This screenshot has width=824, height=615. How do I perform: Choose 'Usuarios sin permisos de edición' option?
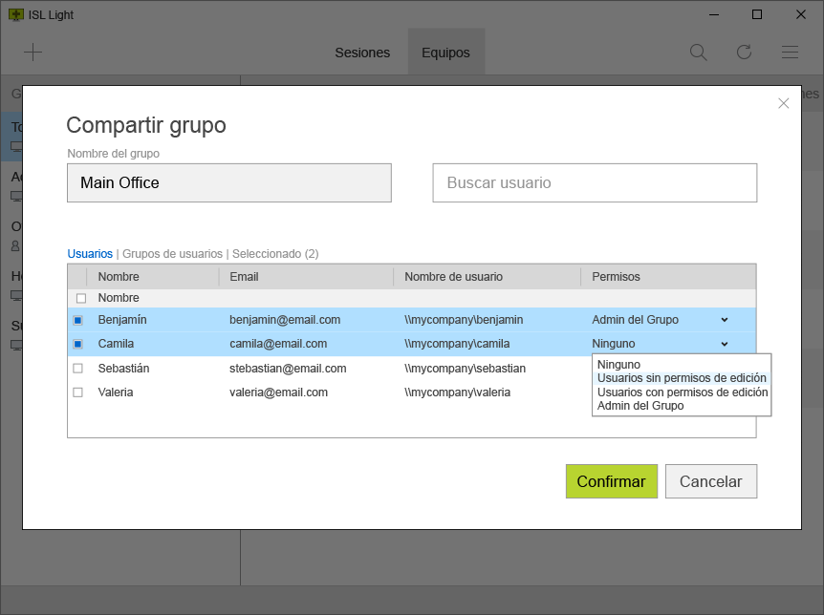point(681,378)
